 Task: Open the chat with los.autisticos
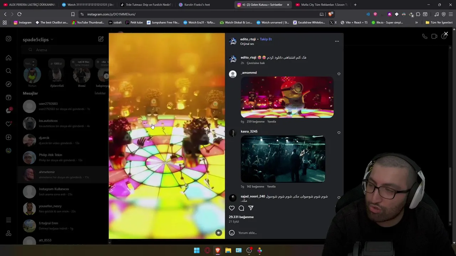tap(63, 123)
